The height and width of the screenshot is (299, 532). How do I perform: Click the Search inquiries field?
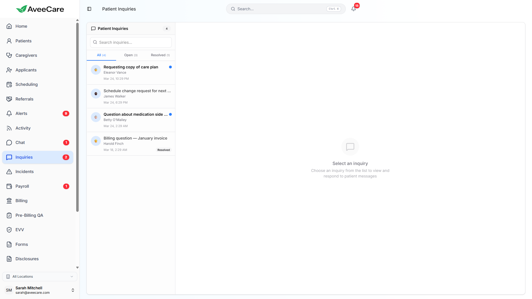tap(134, 42)
